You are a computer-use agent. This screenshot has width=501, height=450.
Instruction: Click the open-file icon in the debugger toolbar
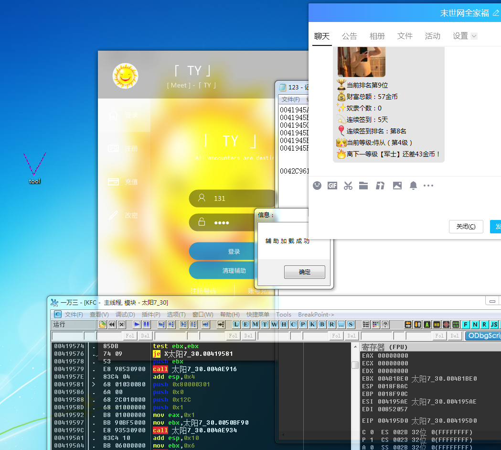pyautogui.click(x=102, y=325)
